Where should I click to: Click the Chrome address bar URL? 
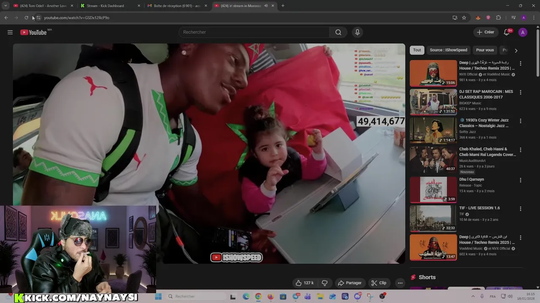point(76,18)
